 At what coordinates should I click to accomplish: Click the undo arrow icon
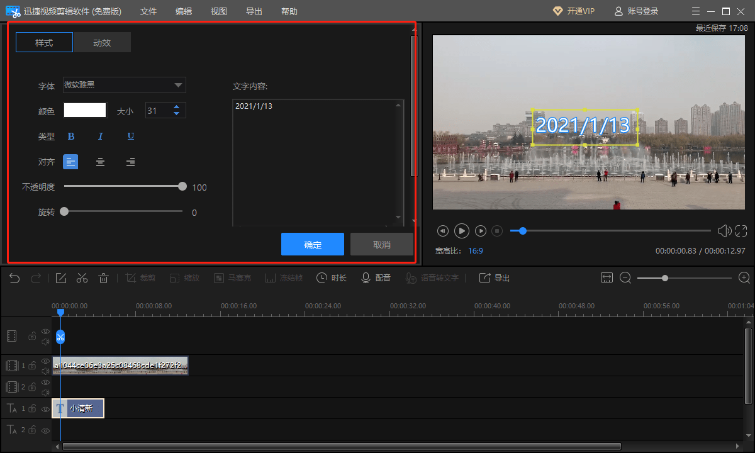[14, 278]
